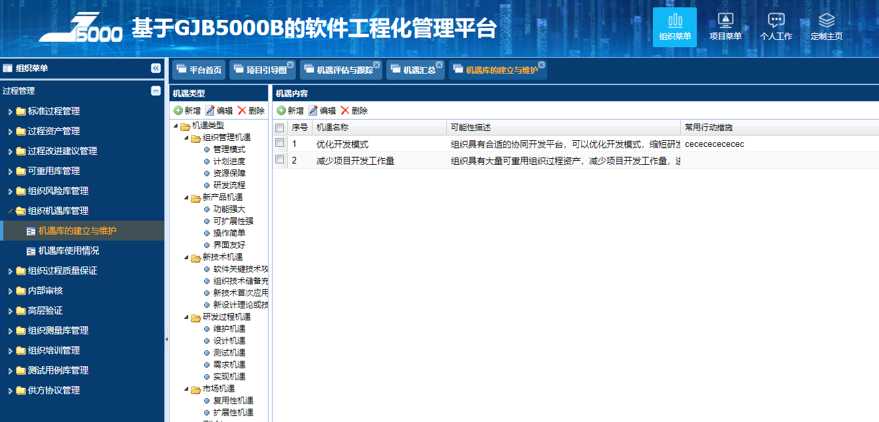879x422 pixels.
Task: Check the checkbox for row 优化开发模式
Action: click(x=281, y=144)
